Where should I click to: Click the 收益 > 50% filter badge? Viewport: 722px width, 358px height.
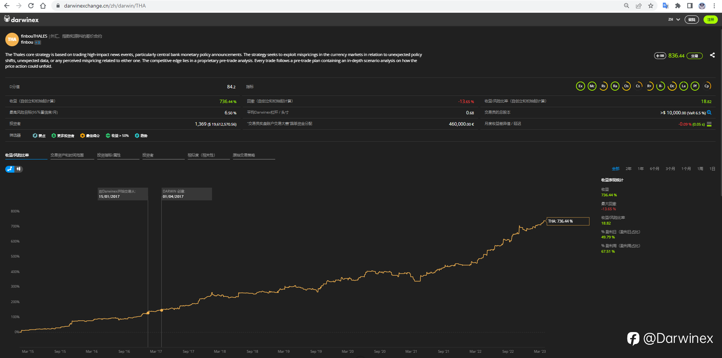[117, 136]
